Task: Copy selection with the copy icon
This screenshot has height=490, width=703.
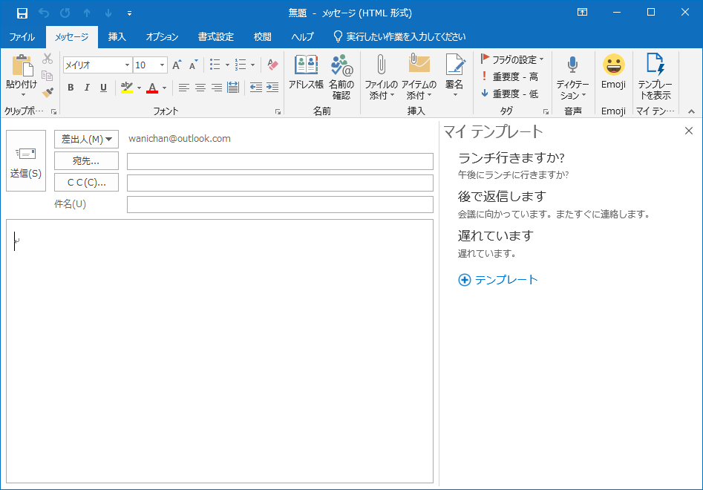Action: click(48, 75)
